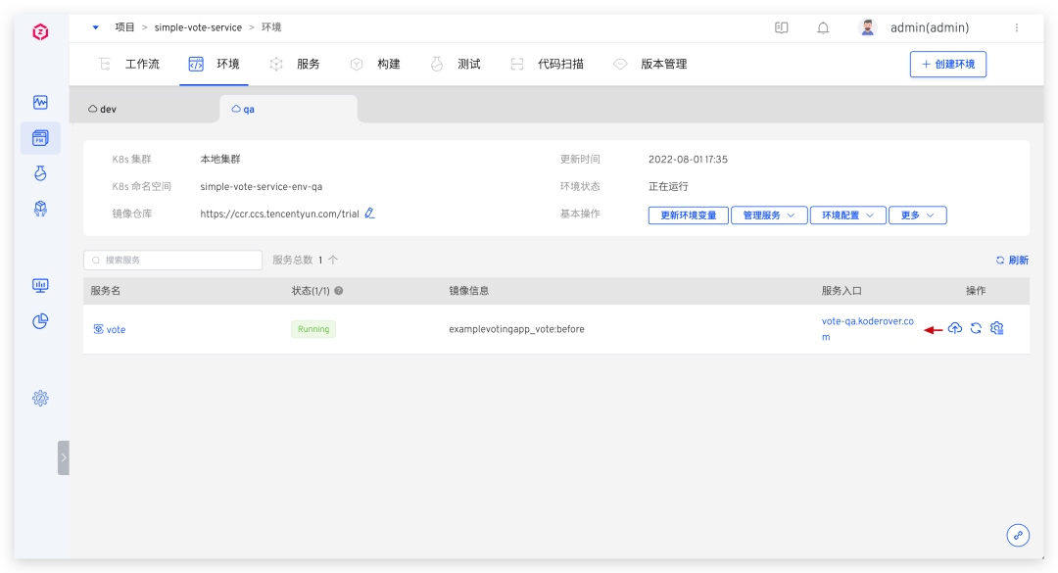Edit the image registry pencil icon
Screen dimensions: 1058x573
[369, 214]
